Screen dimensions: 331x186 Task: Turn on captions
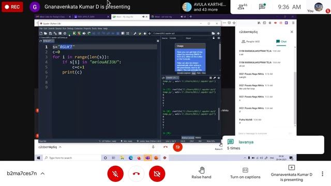(x=245, y=173)
